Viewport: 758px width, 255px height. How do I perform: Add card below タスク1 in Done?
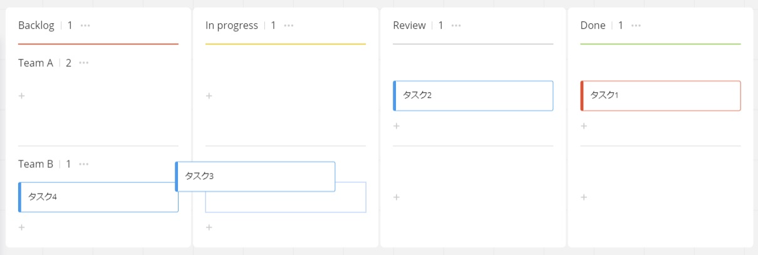(x=584, y=126)
